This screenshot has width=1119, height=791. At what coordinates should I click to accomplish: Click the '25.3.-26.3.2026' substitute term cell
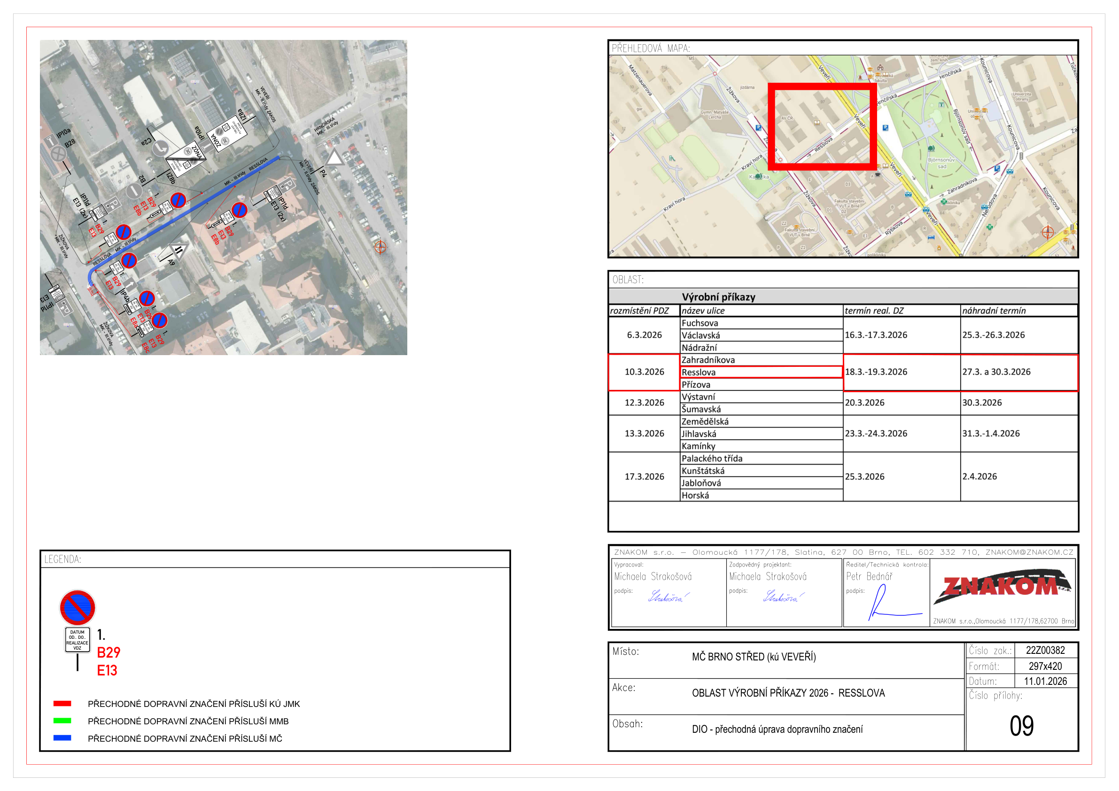click(x=1019, y=335)
